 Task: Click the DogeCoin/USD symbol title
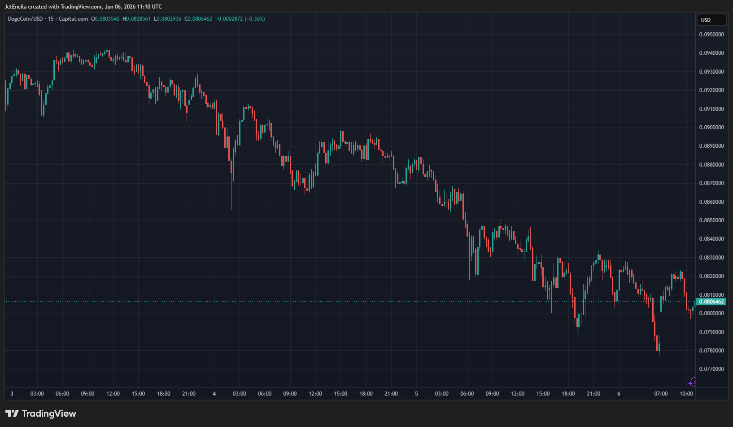tap(25, 19)
